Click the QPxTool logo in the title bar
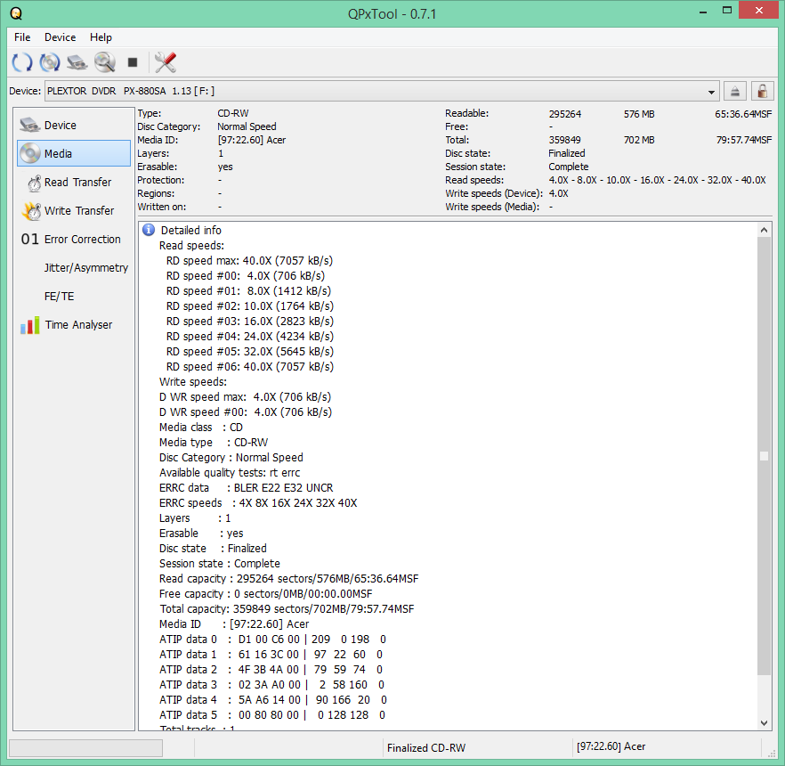 (16, 13)
